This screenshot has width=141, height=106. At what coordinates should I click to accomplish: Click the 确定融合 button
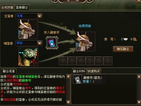pos(123,49)
